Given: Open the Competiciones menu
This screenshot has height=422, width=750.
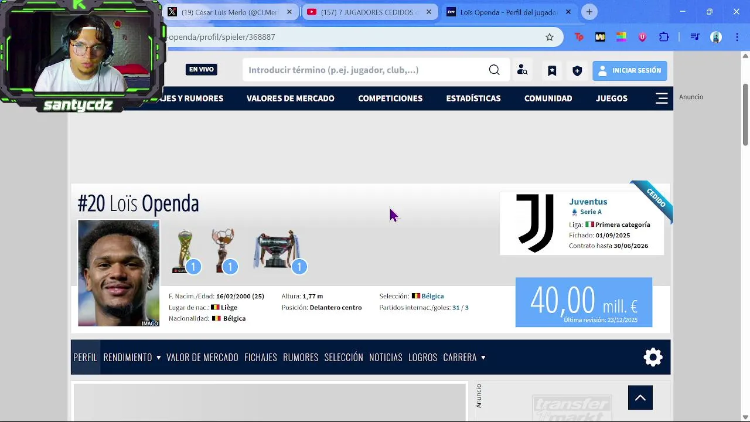Looking at the screenshot, I should tap(390, 98).
